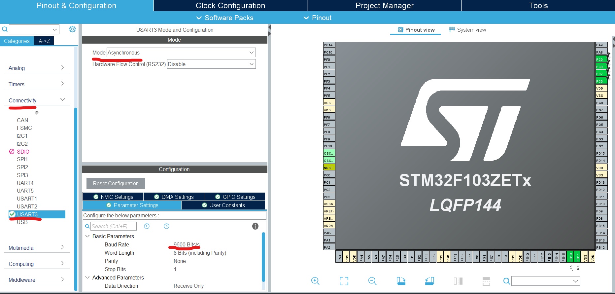The image size is (615, 294).
Task: Go to the previous parameter search result
Action: [x=147, y=226]
